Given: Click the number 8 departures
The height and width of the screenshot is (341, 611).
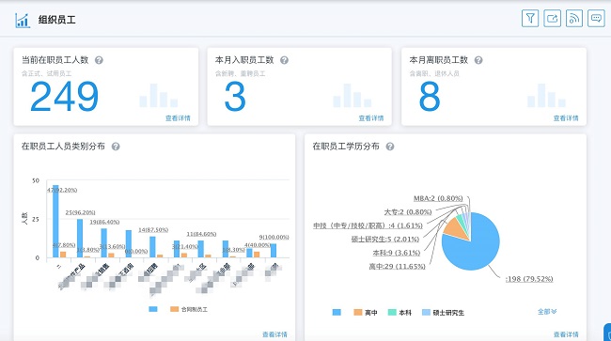Looking at the screenshot, I should coord(429,97).
